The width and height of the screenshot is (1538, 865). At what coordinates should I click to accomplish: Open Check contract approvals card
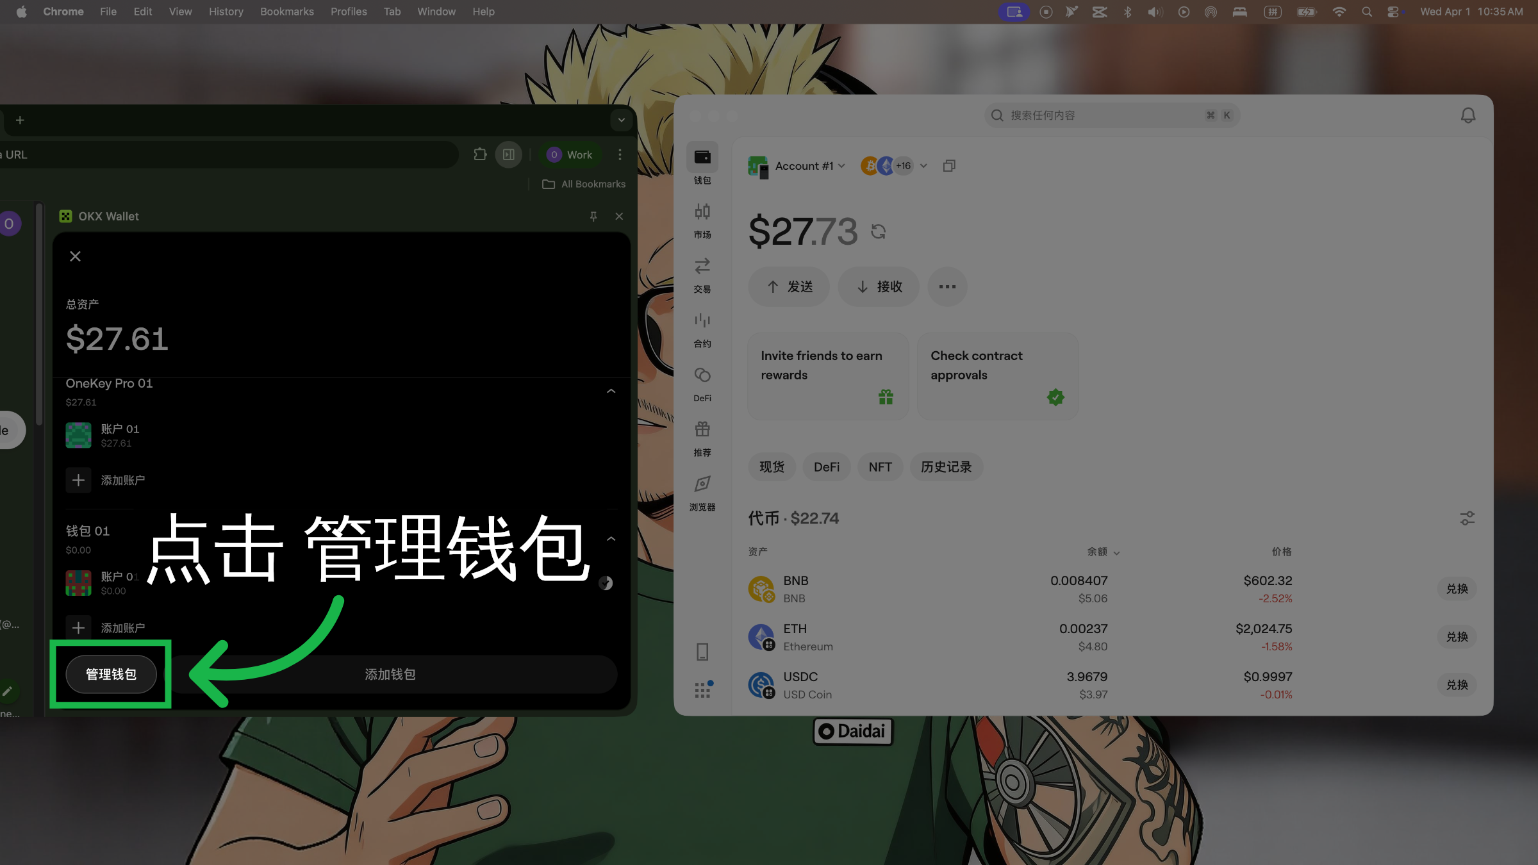[998, 376]
